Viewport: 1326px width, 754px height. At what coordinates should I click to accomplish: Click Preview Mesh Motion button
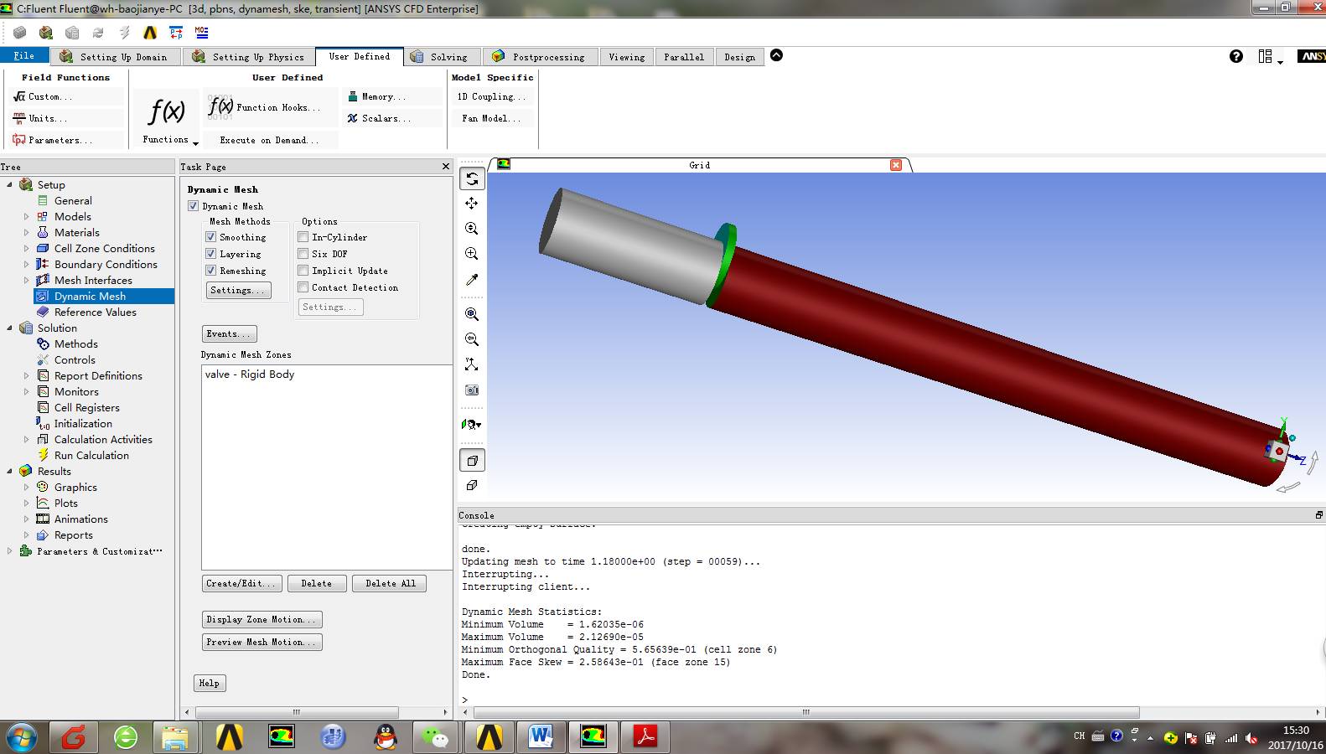(262, 642)
